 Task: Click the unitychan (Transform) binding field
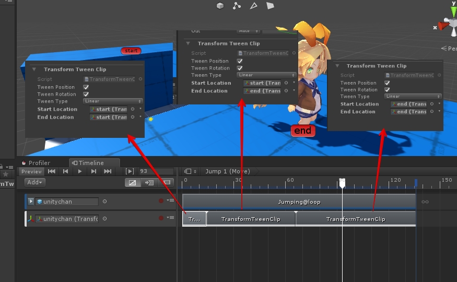(x=67, y=219)
